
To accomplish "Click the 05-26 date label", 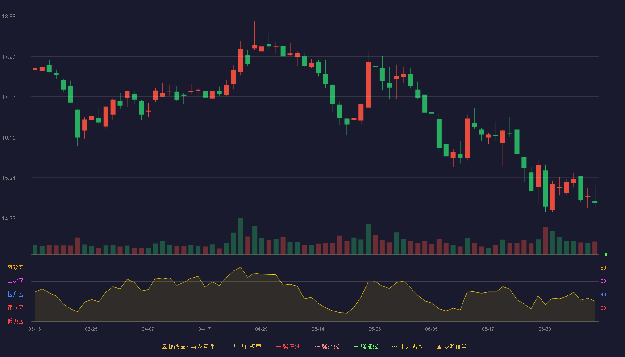I will point(375,329).
